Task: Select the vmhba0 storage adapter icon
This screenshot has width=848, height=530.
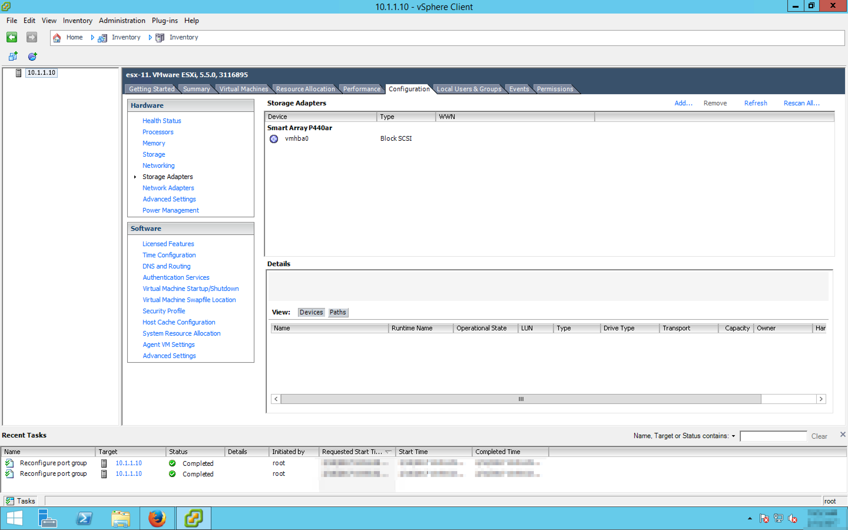Action: [274, 139]
